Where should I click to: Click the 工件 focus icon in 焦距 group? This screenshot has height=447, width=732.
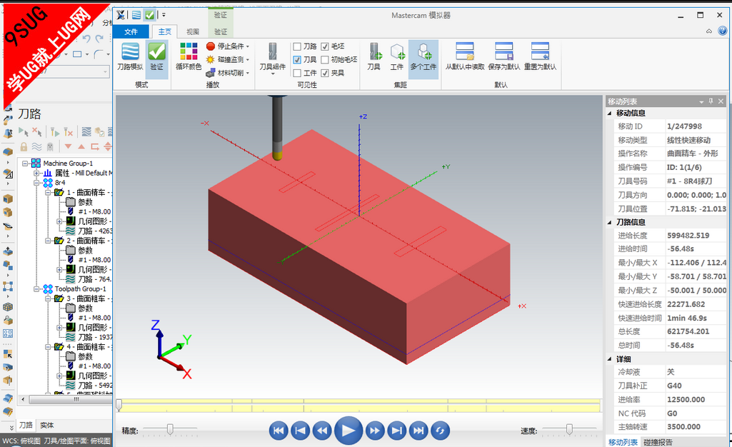coord(397,56)
